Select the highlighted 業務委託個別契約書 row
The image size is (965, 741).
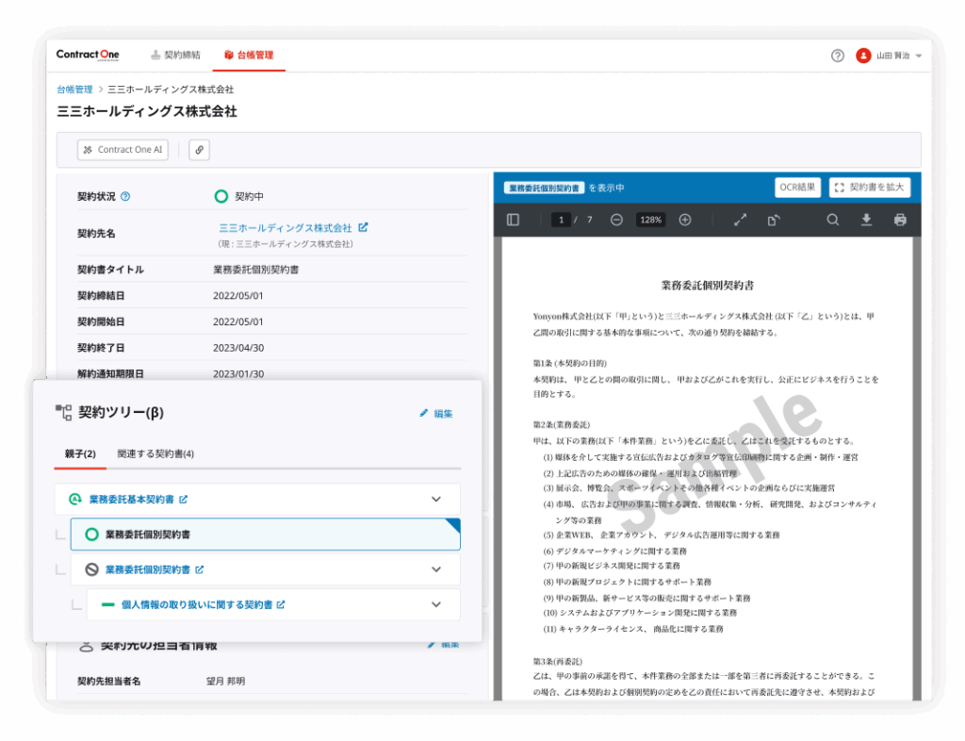coord(265,535)
